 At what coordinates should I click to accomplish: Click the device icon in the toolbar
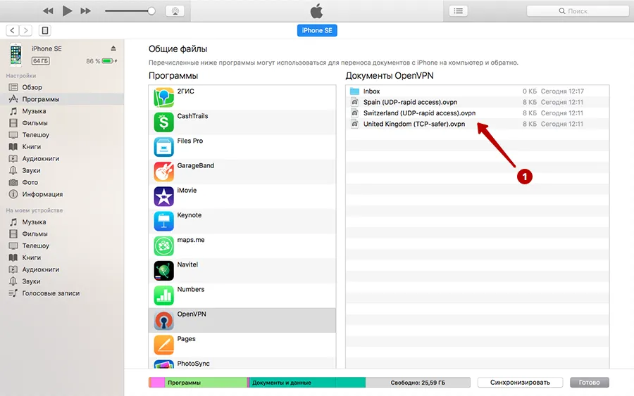pyautogui.click(x=45, y=30)
